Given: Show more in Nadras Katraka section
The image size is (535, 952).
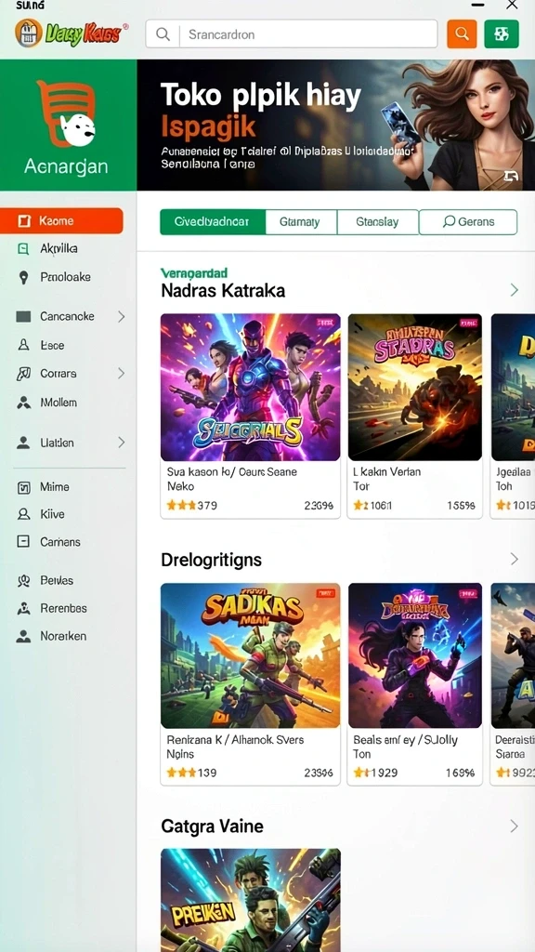Looking at the screenshot, I should [x=514, y=290].
